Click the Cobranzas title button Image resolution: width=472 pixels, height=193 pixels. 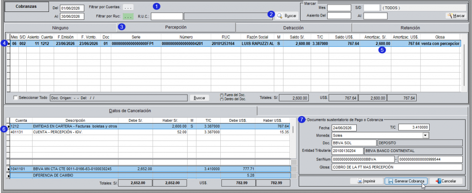26,7
